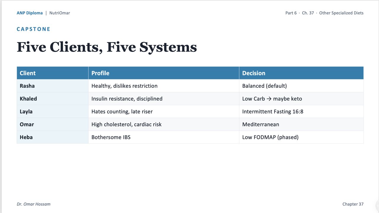The width and height of the screenshot is (379, 213).
Task: Select the Low FODMAP (phased) cell
Action: (x=301, y=137)
